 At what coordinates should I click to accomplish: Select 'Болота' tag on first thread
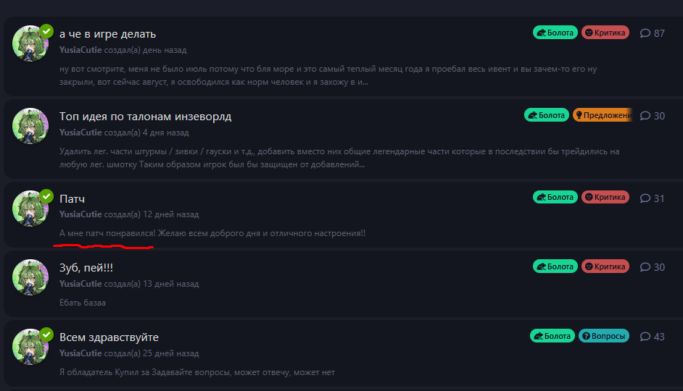coord(555,33)
